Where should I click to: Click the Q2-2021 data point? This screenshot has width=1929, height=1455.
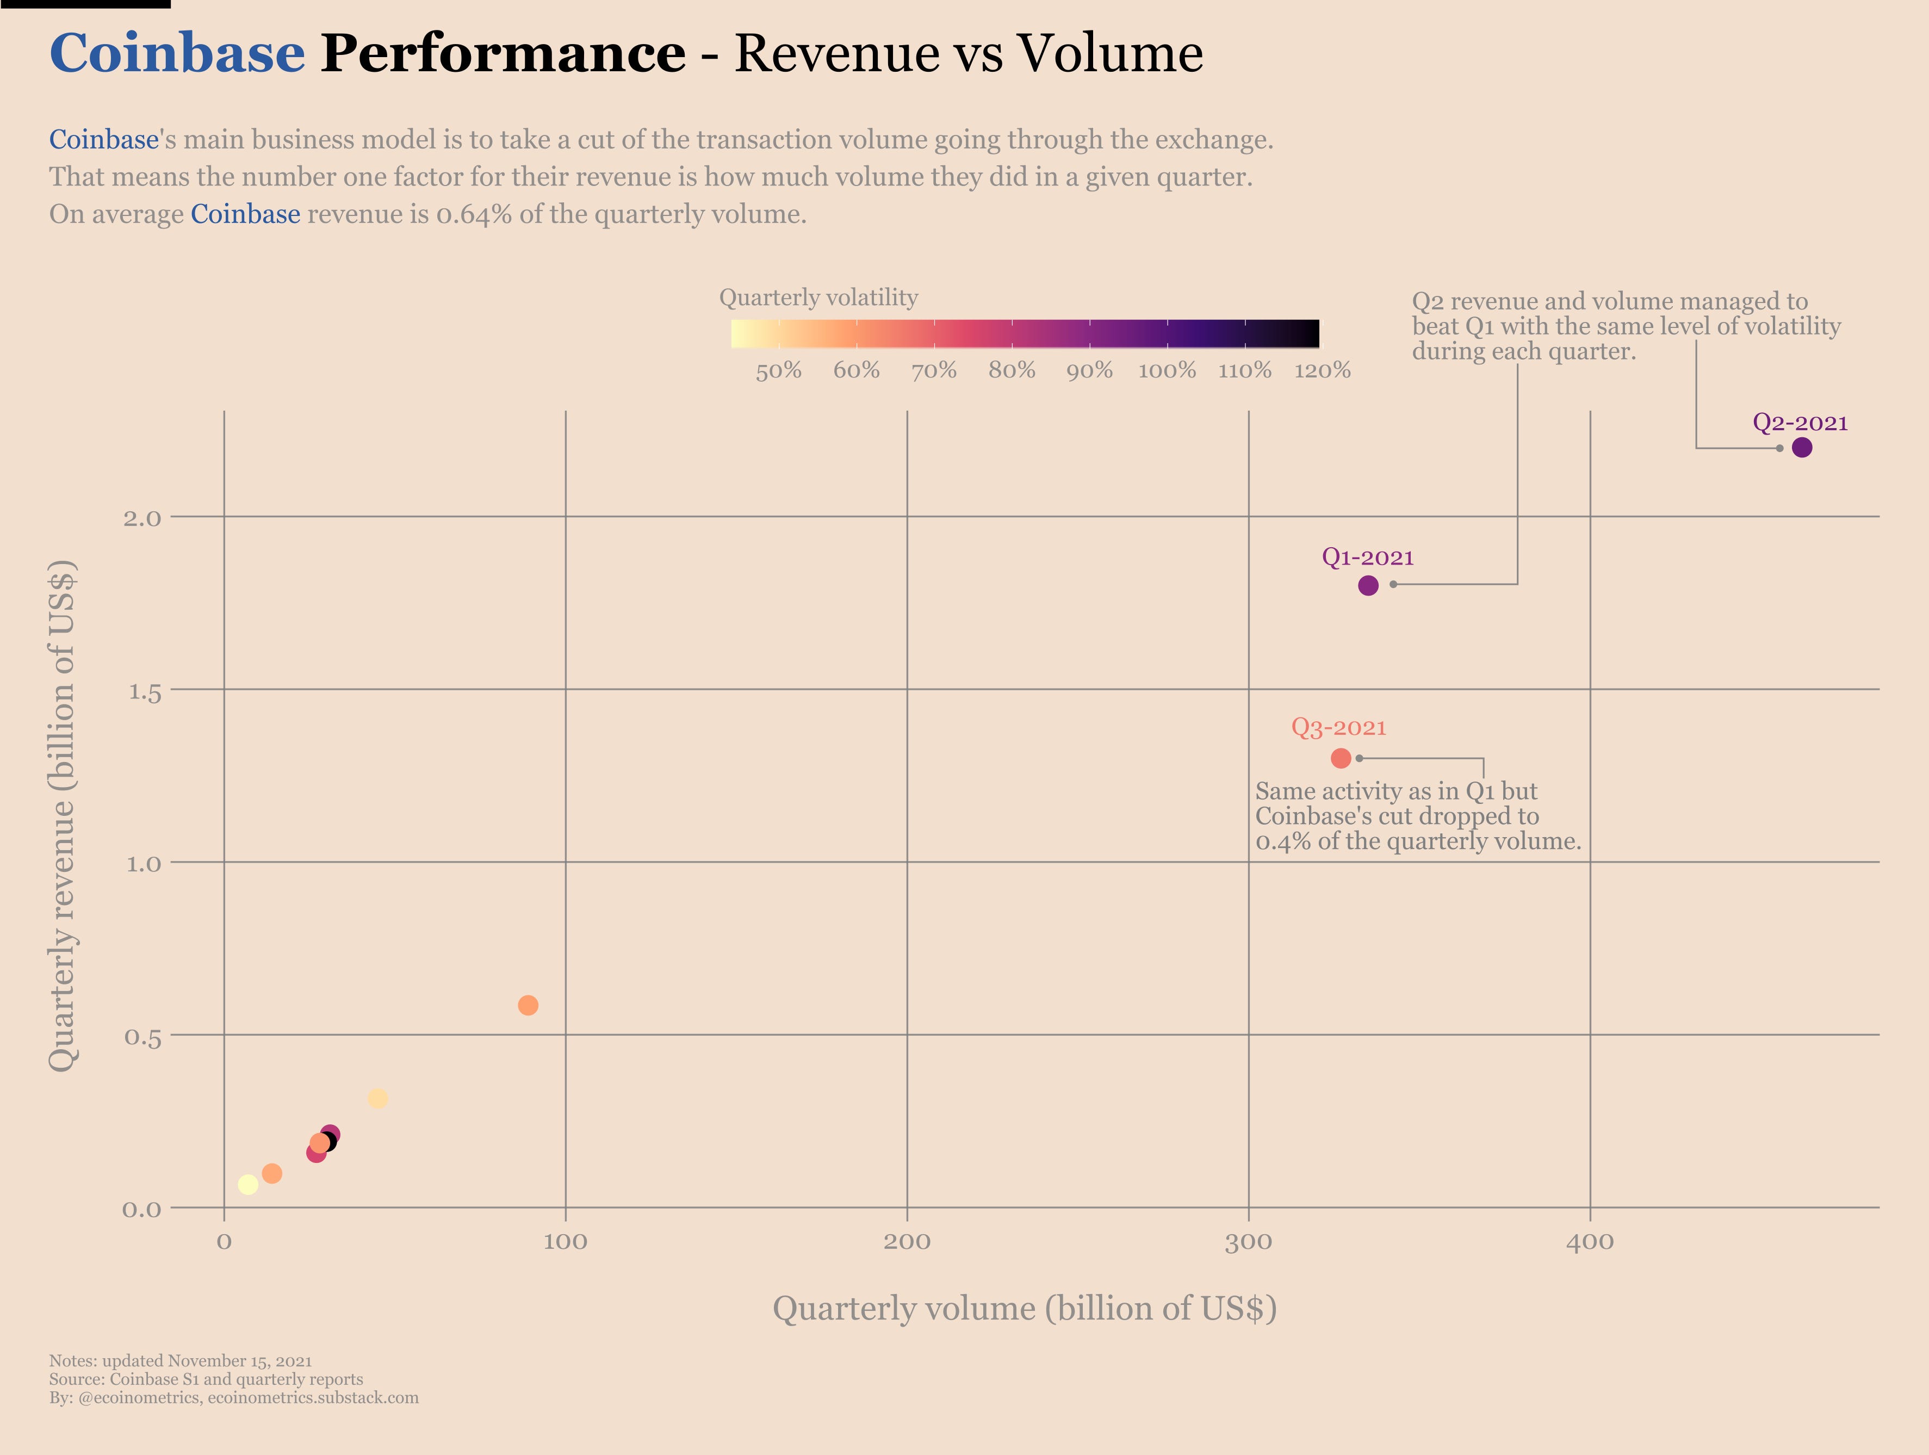coord(1802,448)
